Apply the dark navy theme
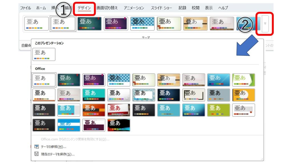The height and width of the screenshot is (164, 292). click(169, 95)
